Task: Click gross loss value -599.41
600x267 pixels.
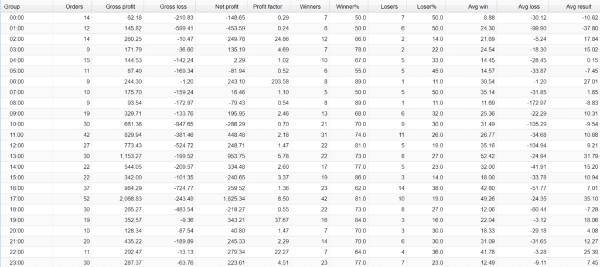Action: tap(183, 28)
